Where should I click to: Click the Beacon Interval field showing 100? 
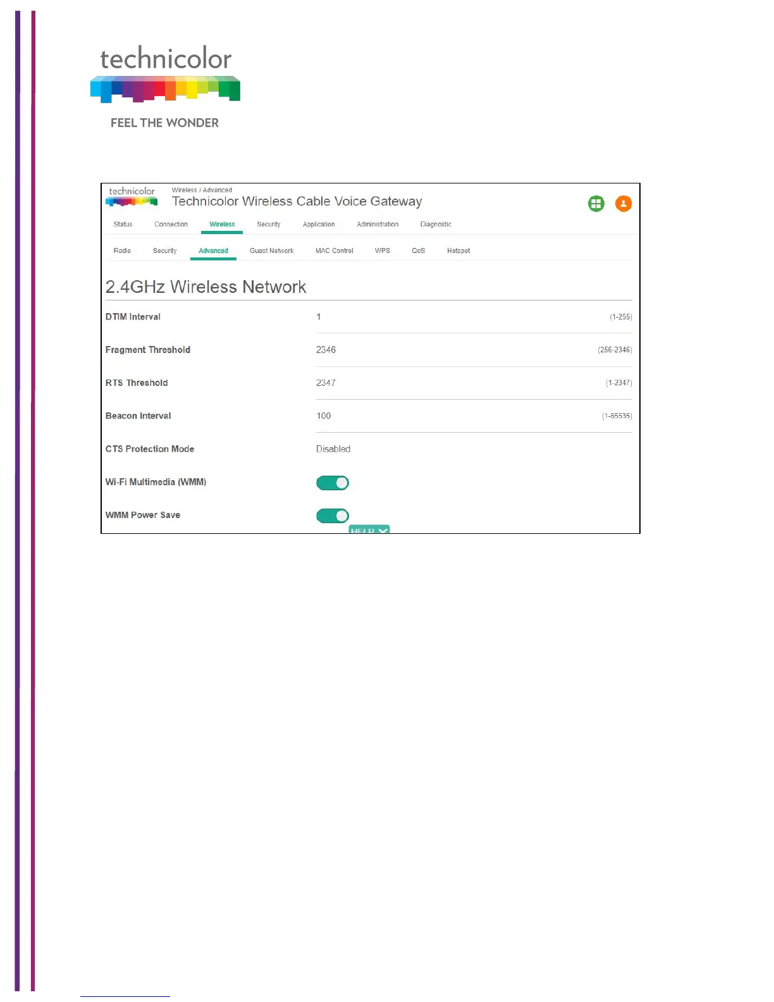pyautogui.click(x=474, y=416)
